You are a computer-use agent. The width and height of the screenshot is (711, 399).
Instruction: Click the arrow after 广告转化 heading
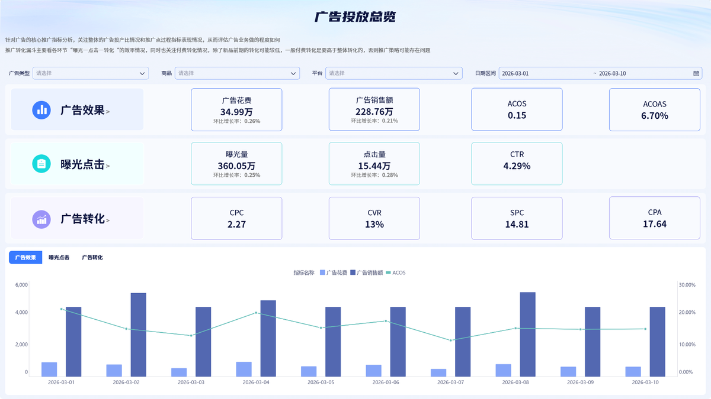coord(108,221)
